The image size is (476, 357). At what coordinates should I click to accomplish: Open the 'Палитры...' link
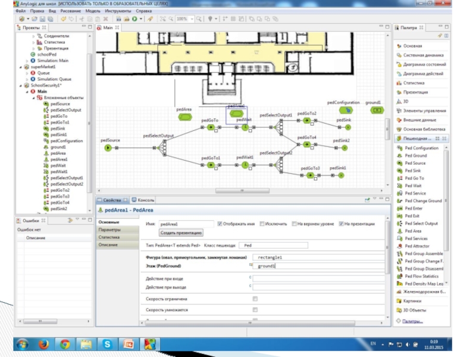pyautogui.click(x=413, y=321)
